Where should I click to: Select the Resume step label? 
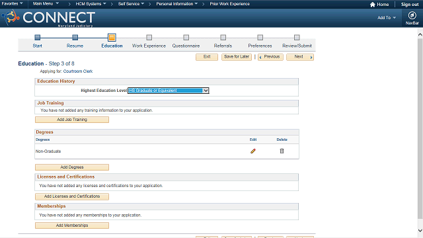click(x=75, y=46)
